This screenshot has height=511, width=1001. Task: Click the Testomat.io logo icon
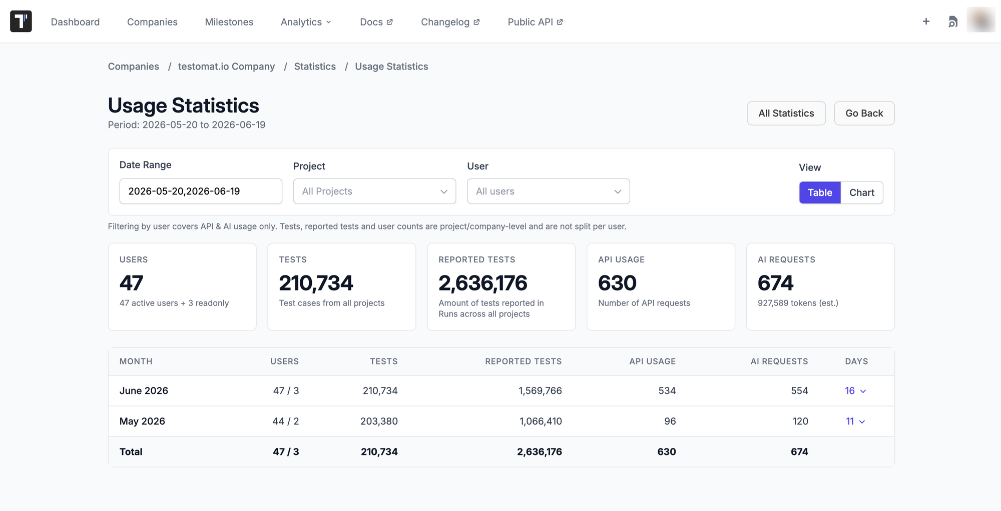[x=21, y=21]
